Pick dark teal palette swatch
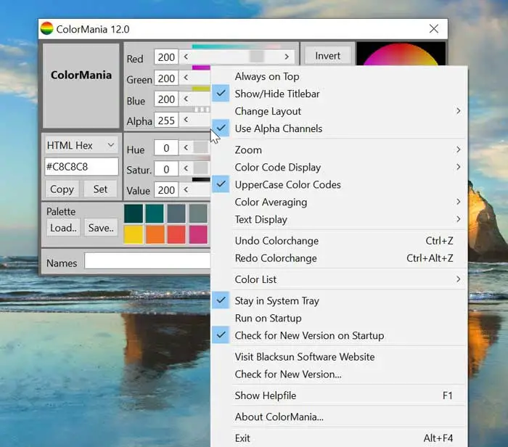This screenshot has width=508, height=447. [133, 213]
